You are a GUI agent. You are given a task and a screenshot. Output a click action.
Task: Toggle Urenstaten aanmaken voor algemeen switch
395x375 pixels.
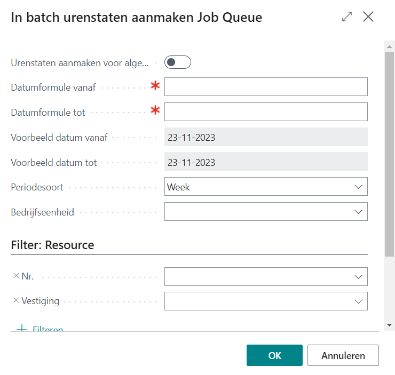point(177,62)
